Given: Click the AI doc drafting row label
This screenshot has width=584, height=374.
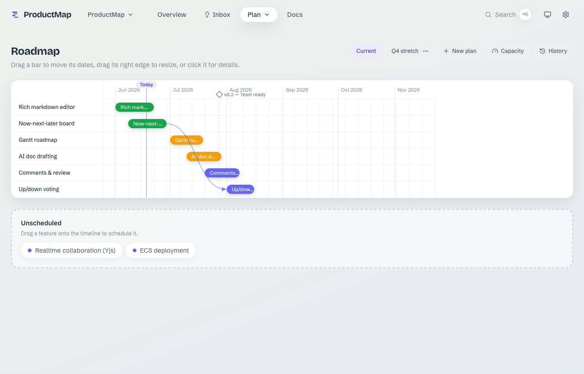Looking at the screenshot, I should click(x=38, y=156).
